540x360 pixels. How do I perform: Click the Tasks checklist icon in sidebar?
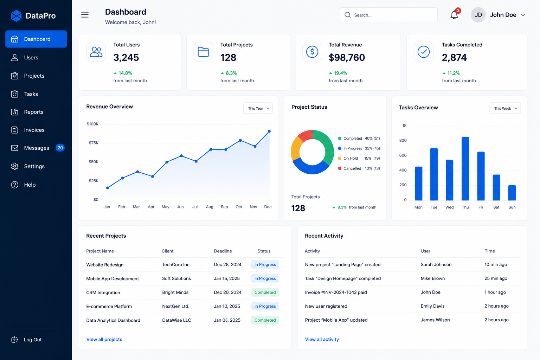15,94
